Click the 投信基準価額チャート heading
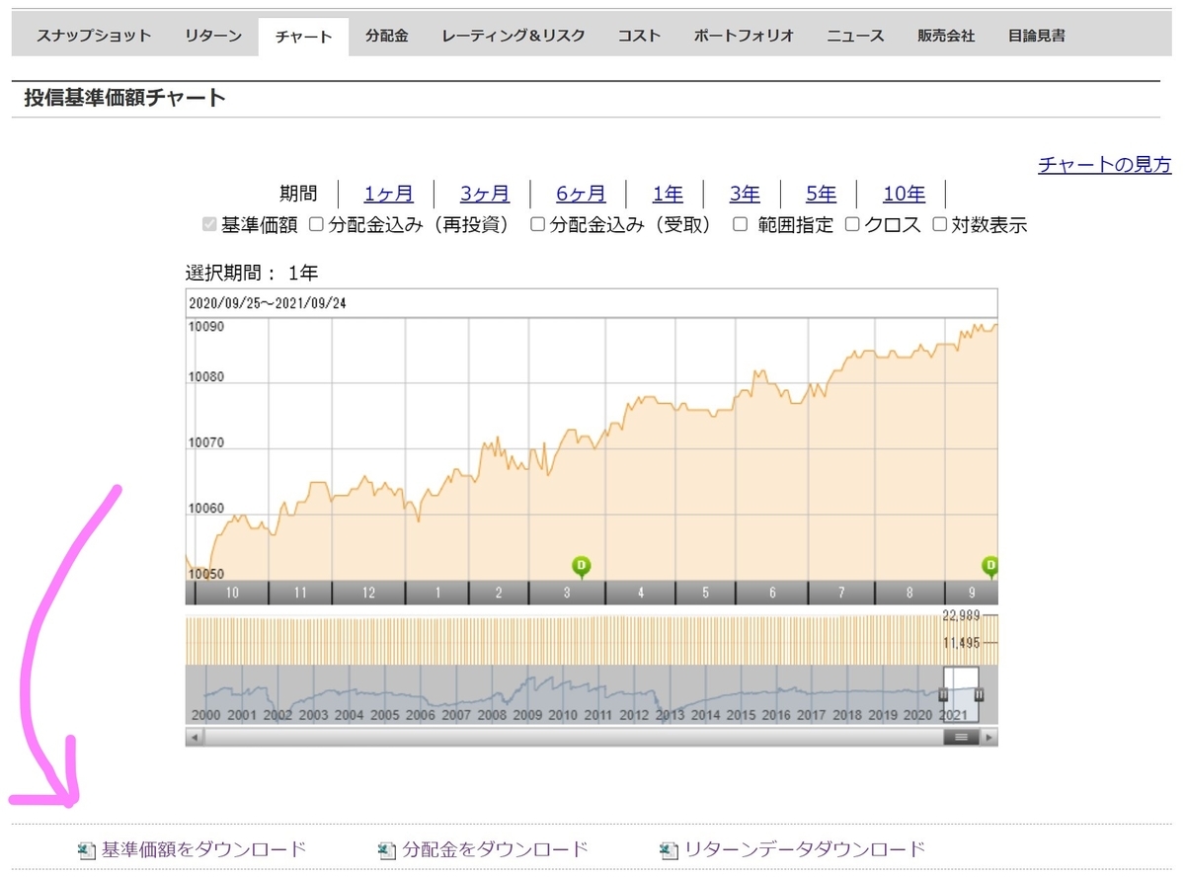 125,98
